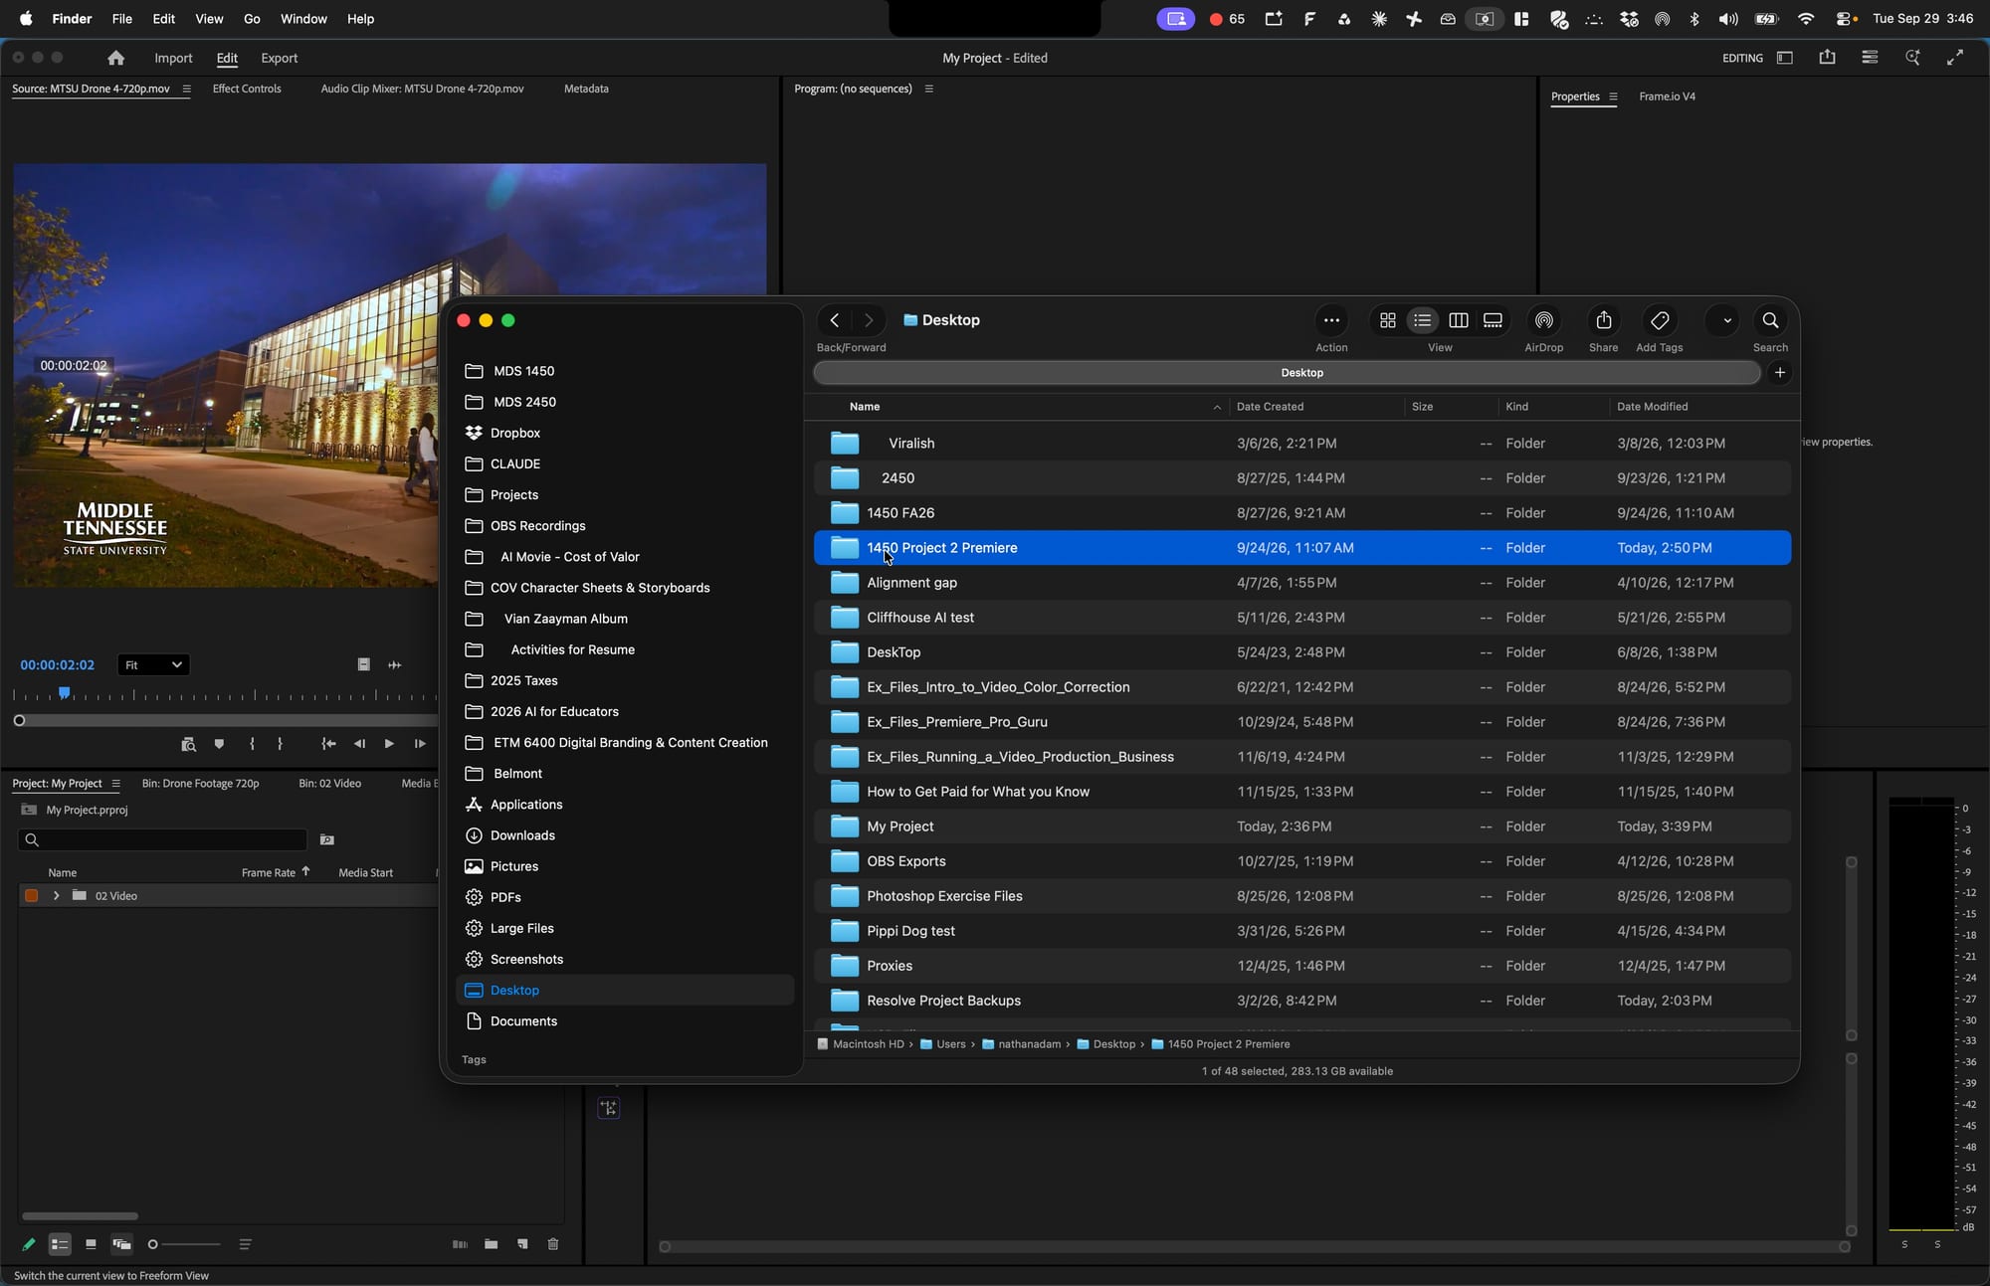This screenshot has height=1286, width=1990.
Task: Switch Project panel to Freeform View
Action: pyautogui.click(x=121, y=1244)
